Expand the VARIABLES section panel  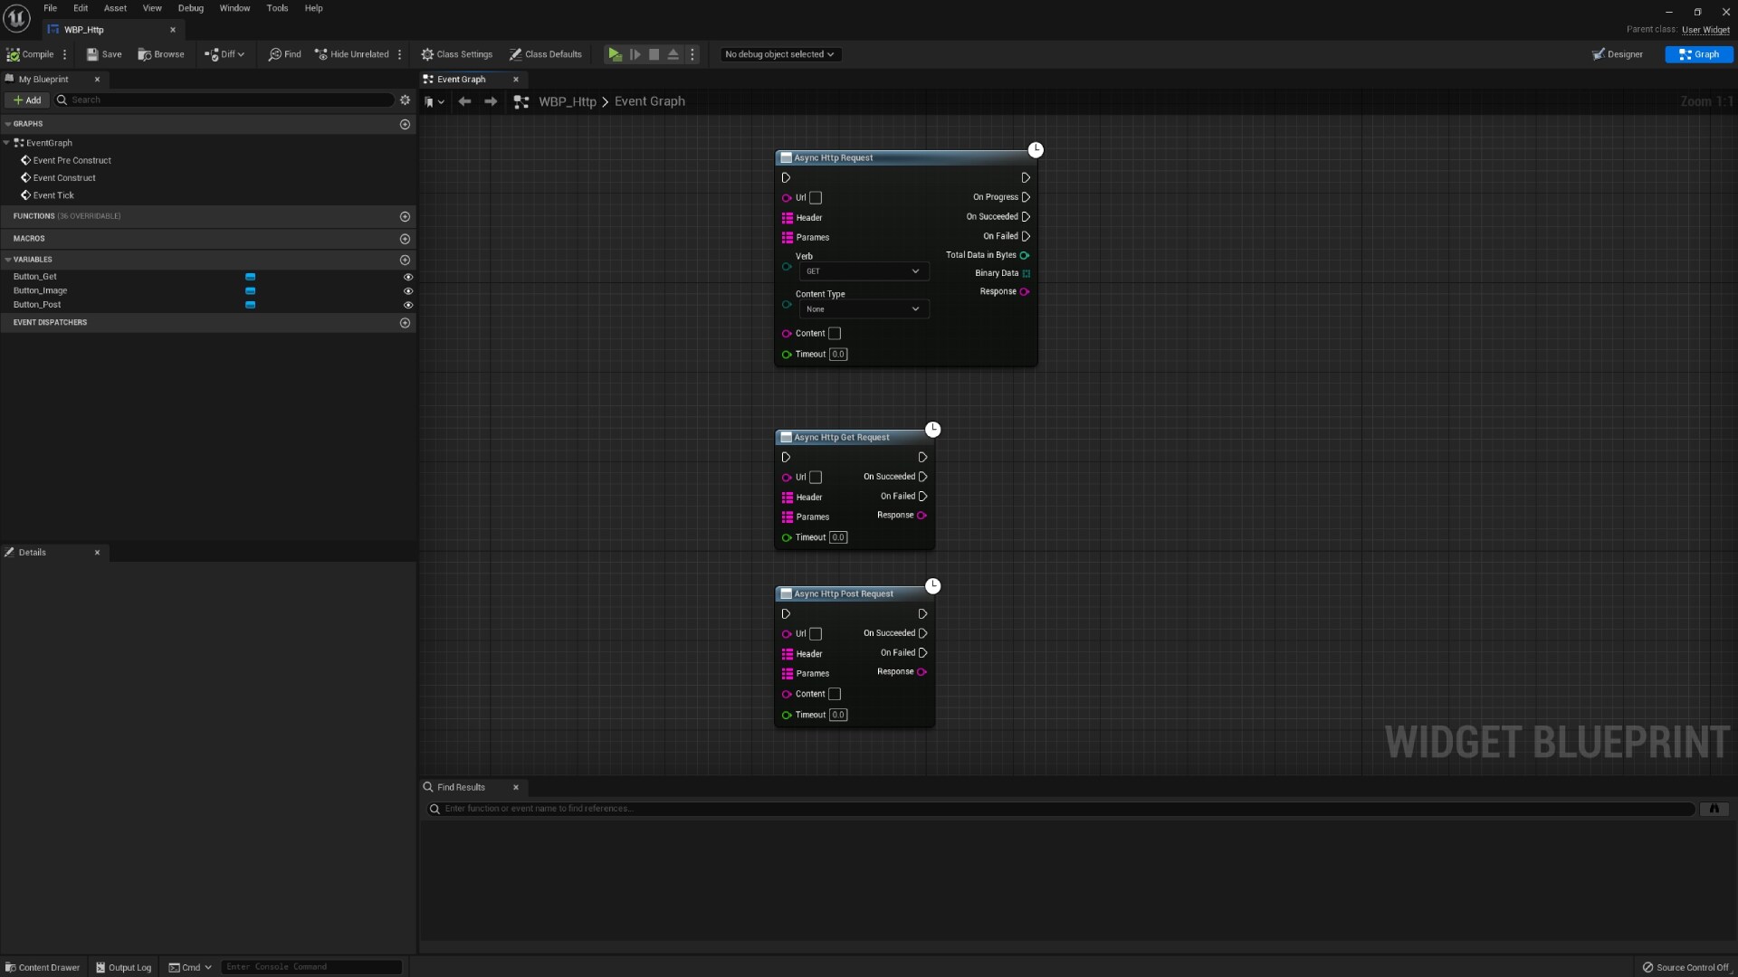(8, 259)
